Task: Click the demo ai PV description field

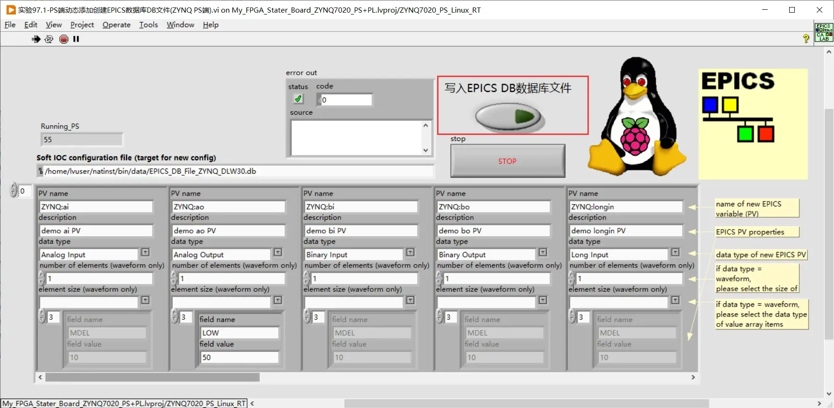Action: click(x=96, y=231)
